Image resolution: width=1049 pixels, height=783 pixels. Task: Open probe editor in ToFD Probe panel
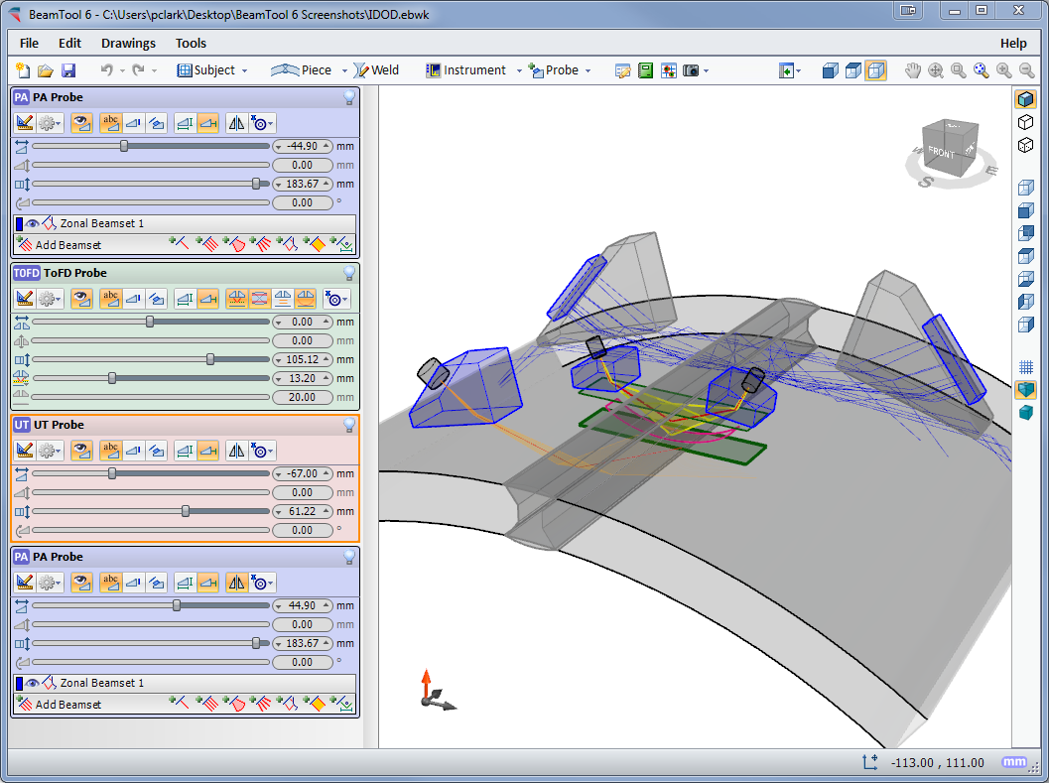(x=26, y=299)
